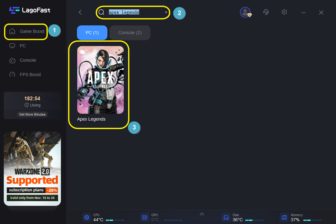Screen dimensions: 336x224
Task: Click the PC monitor icon in the sidebar
Action: [x=12, y=46]
